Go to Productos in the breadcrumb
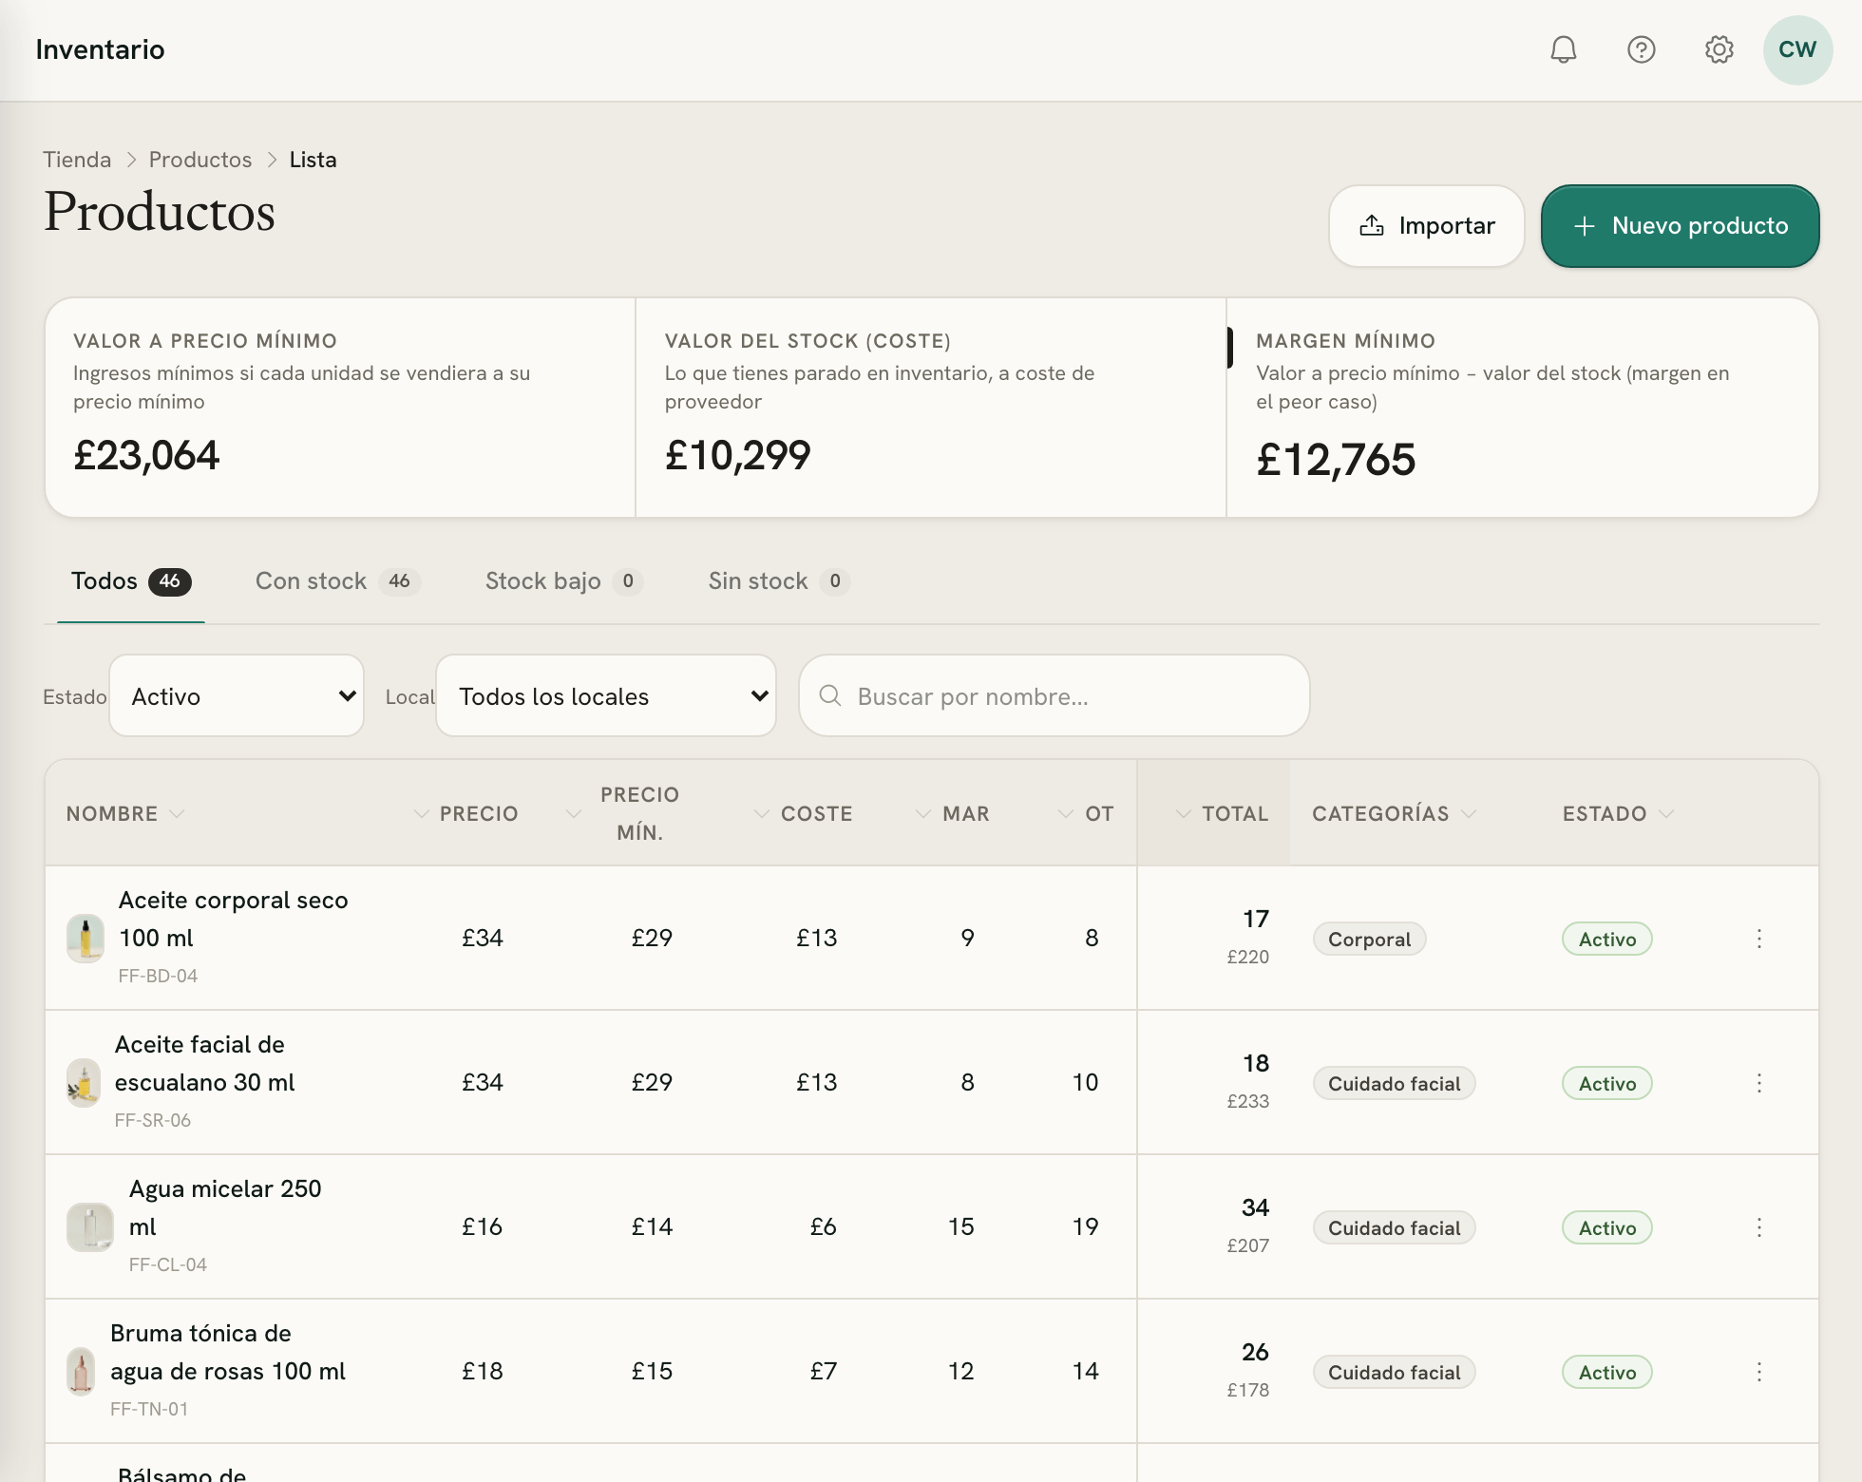This screenshot has width=1862, height=1482. click(200, 160)
